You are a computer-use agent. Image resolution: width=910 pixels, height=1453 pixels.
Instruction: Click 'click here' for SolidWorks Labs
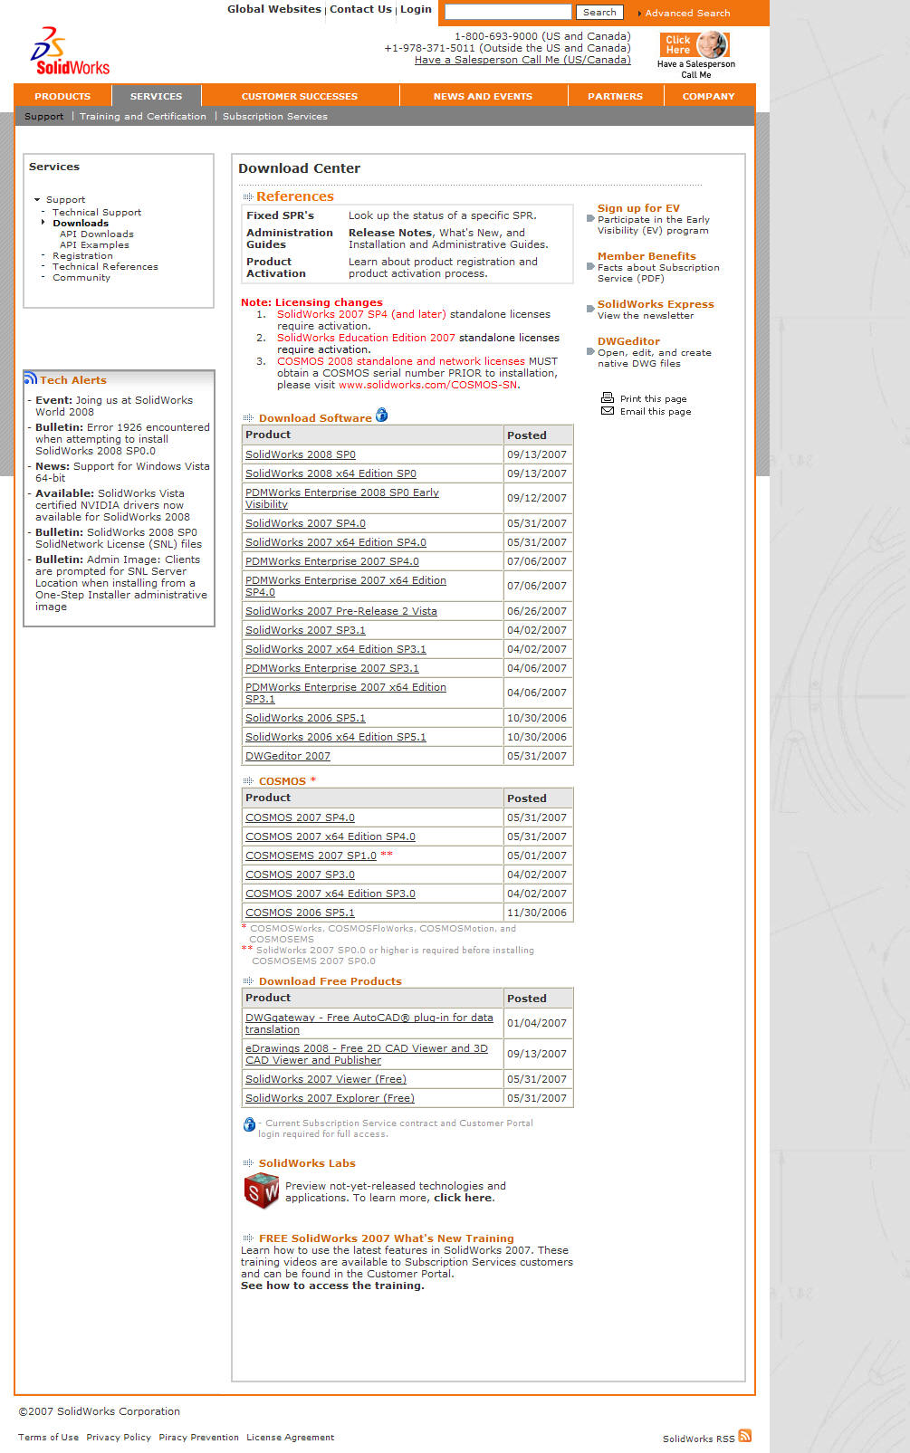click(463, 1198)
